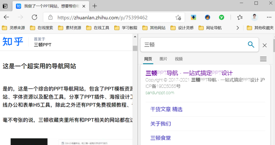Screen dimensions: 275x145
Task: Open the blue download extension icon
Action: [x=194, y=17]
